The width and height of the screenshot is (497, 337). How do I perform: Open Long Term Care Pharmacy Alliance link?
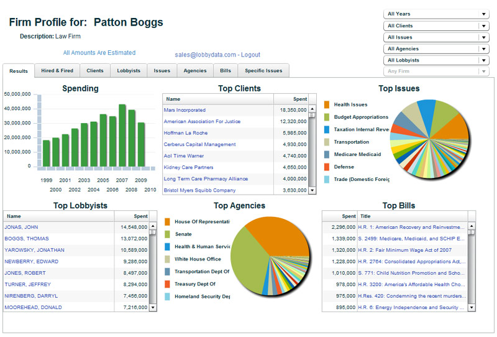pyautogui.click(x=206, y=178)
